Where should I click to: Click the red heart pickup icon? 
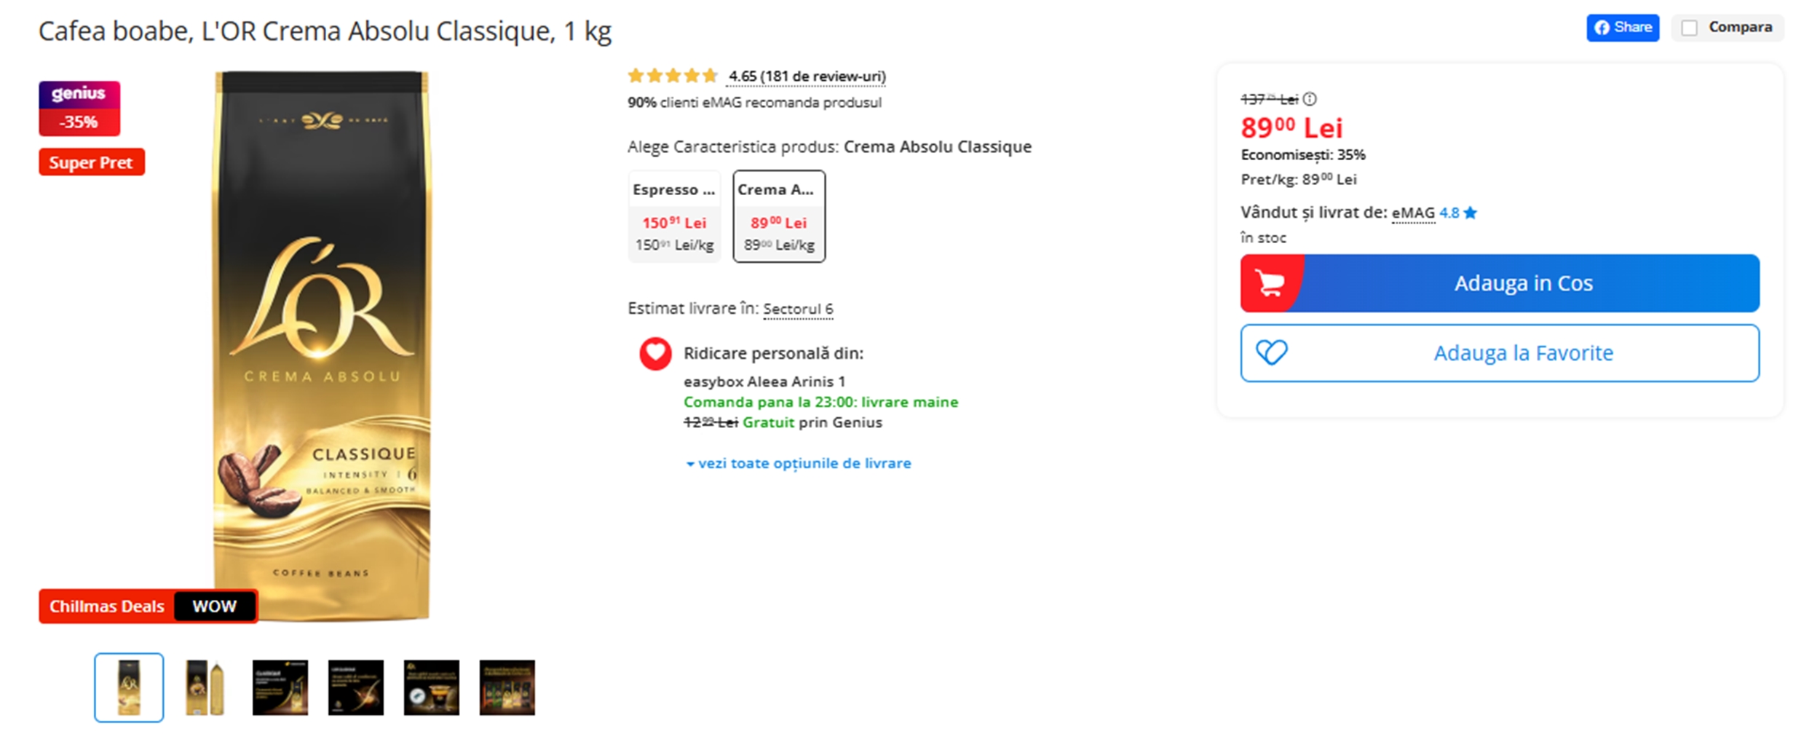(x=655, y=353)
